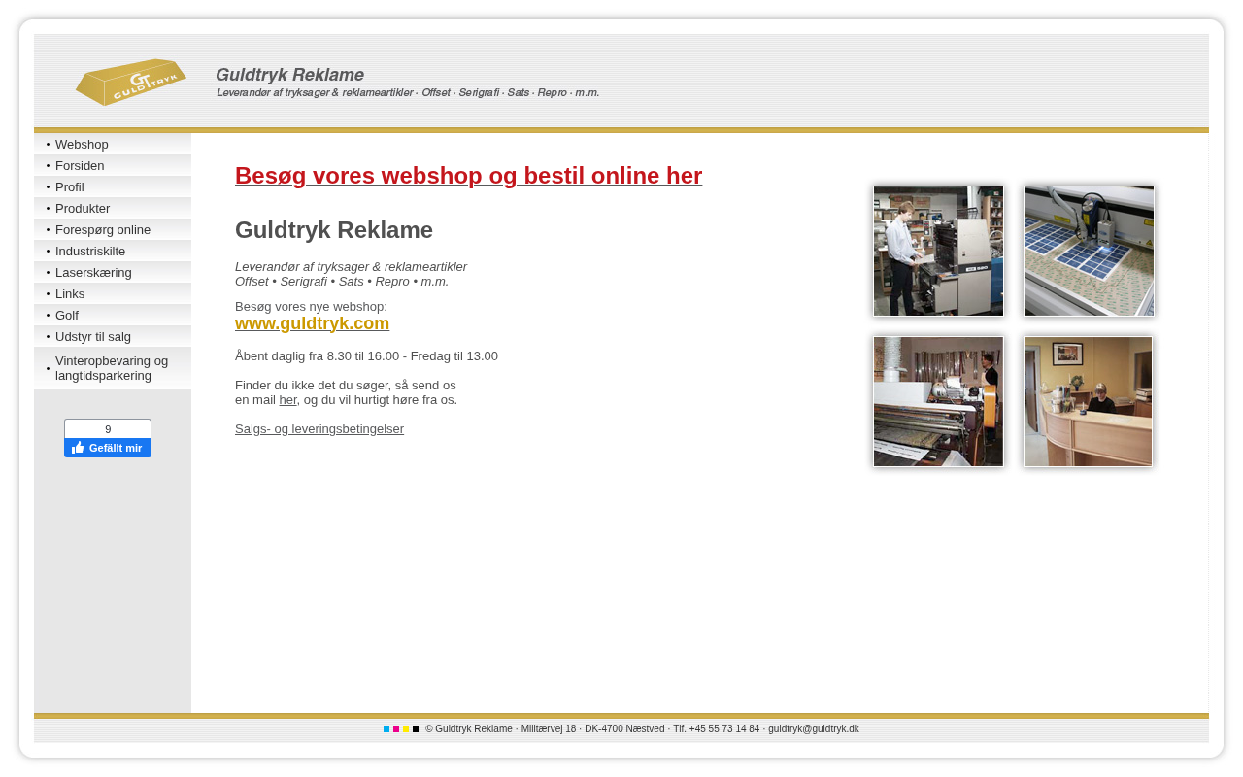The height and width of the screenshot is (777, 1243).
Task: Click 'Militærvej 18' address in footer
Action: point(549,729)
